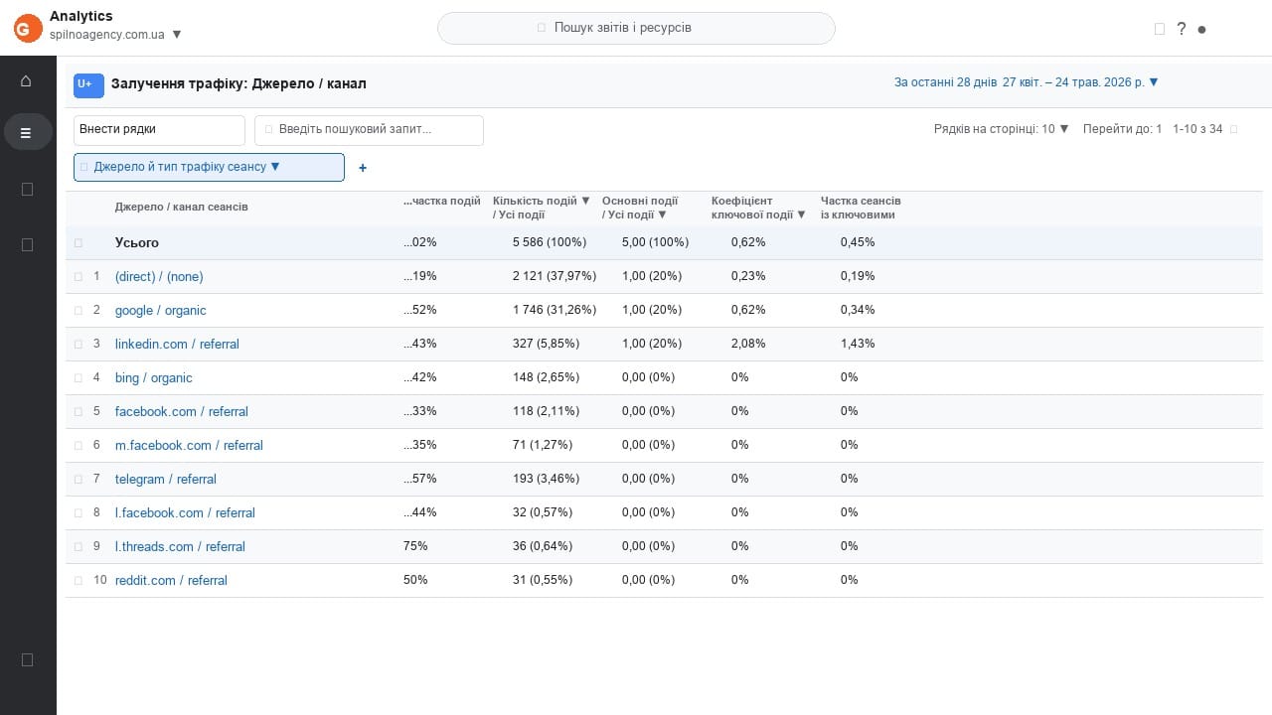The image size is (1272, 715).
Task: Check the l.threads.com / referral row checkbox
Action: (79, 546)
